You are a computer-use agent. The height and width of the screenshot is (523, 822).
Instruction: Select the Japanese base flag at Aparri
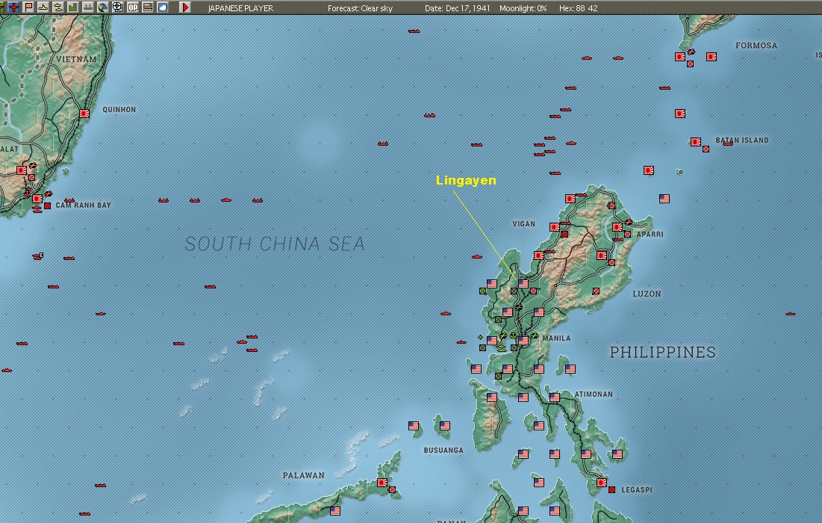(617, 226)
